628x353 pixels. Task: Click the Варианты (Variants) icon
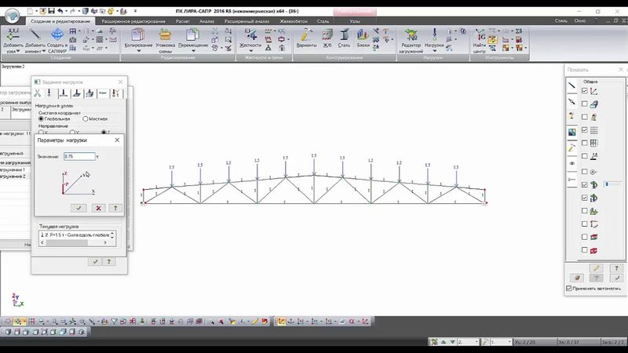click(305, 36)
